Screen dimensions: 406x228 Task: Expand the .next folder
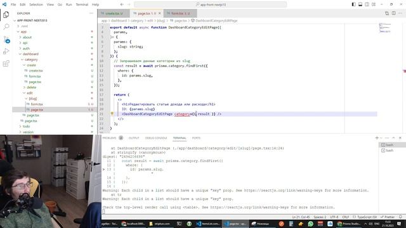click(24, 26)
